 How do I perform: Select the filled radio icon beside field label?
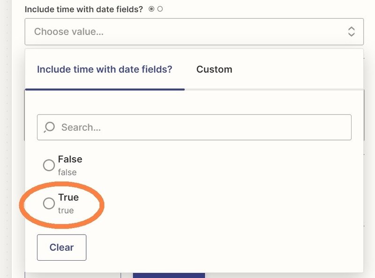(151, 9)
